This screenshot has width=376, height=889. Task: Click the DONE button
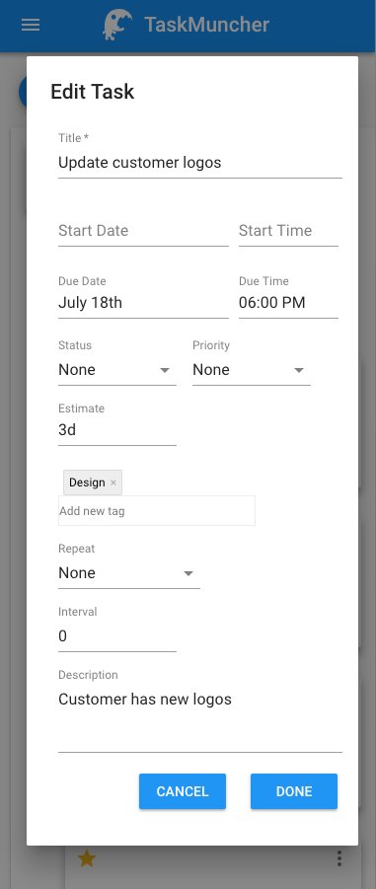294,791
